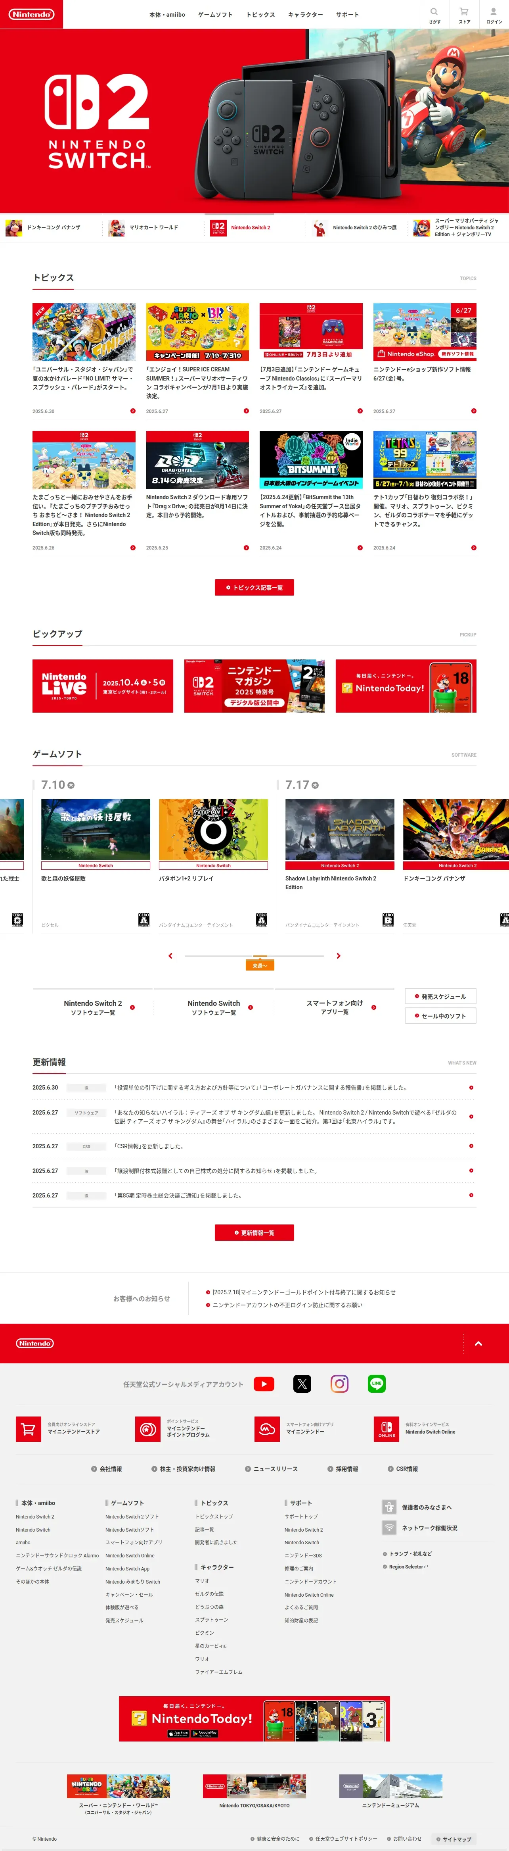509x1851 pixels.
Task: Click the 発売スケジュール button
Action: coord(441,996)
